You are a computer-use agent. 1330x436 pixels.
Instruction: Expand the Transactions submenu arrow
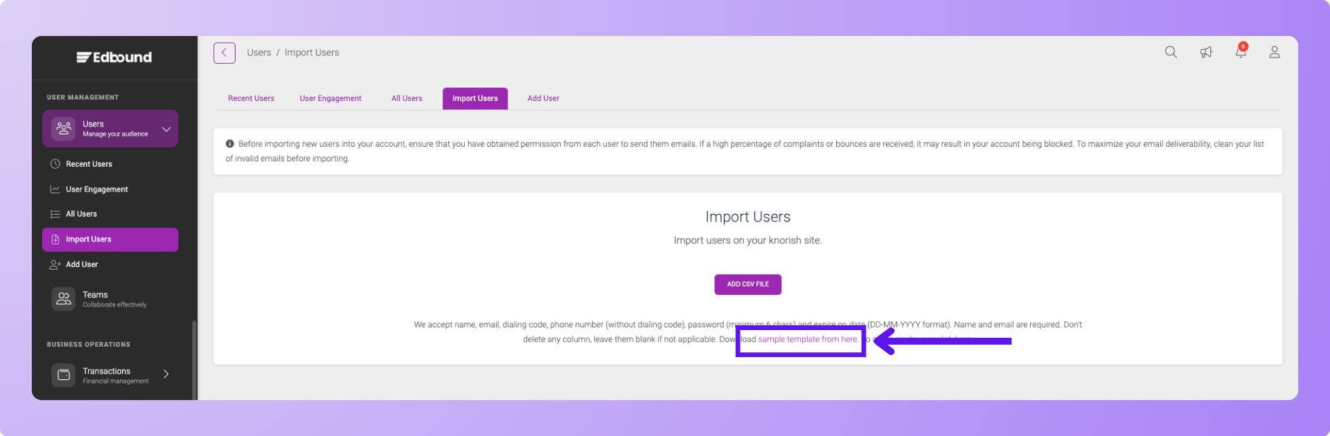166,374
